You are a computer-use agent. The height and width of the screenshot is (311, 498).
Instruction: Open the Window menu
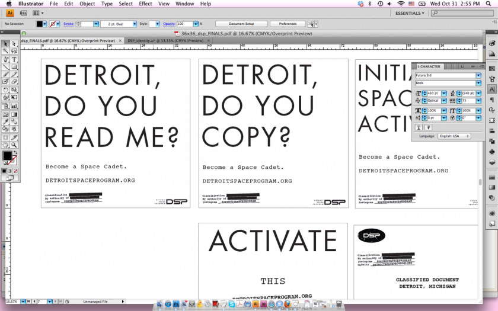click(x=184, y=4)
